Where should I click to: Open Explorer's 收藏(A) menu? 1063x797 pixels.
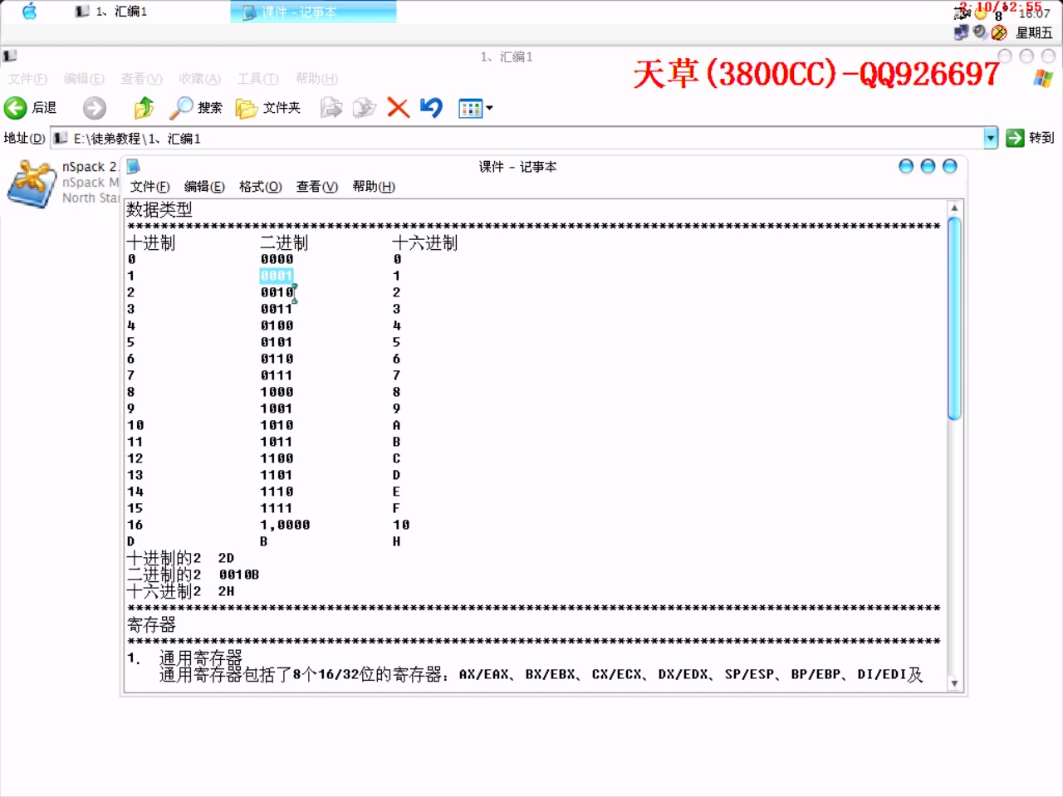pyautogui.click(x=199, y=79)
